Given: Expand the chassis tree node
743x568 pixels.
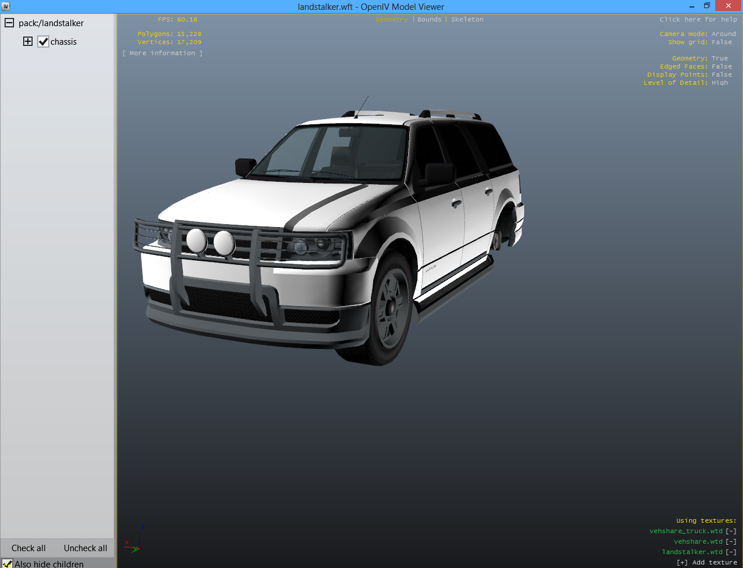Looking at the screenshot, I should [27, 41].
